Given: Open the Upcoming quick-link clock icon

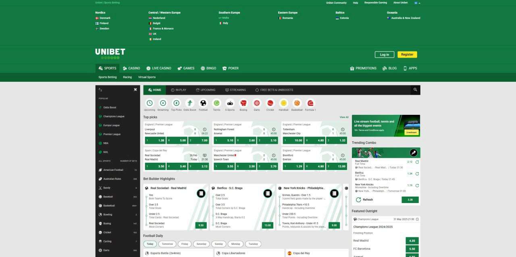Looking at the screenshot, I should tap(150, 103).
